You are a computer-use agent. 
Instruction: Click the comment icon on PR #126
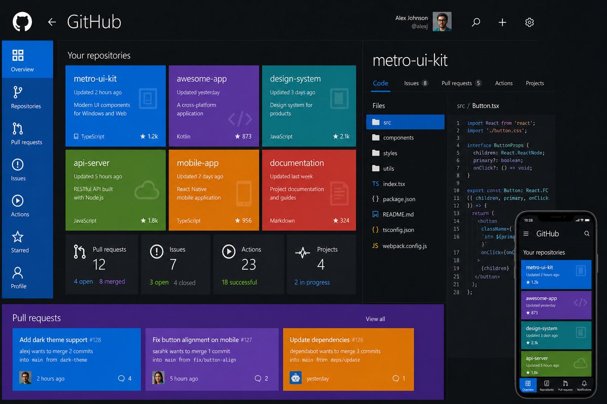point(396,378)
